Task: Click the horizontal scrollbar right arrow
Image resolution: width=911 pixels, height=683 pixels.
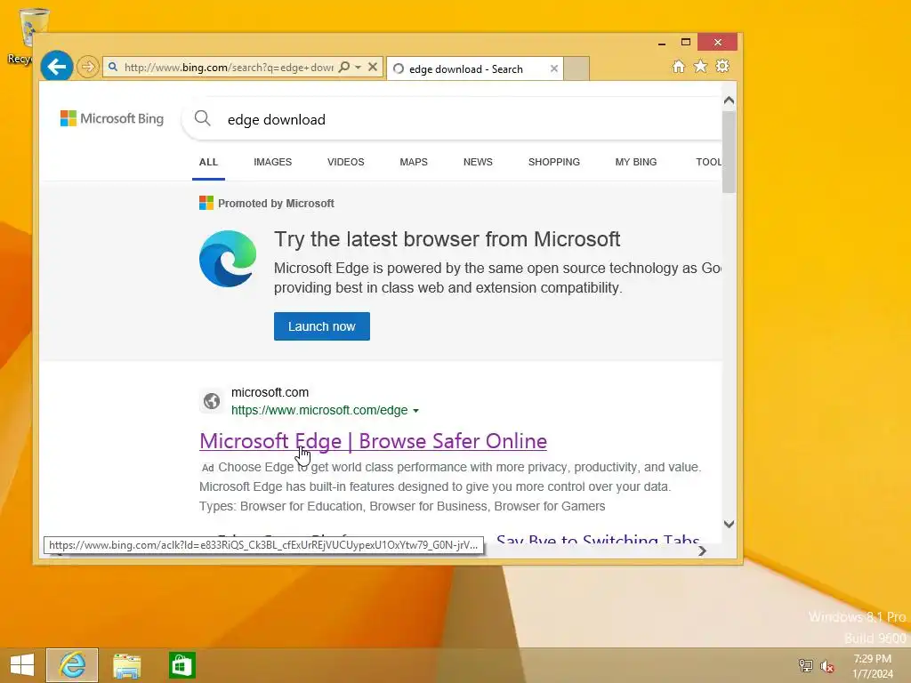Action: (703, 550)
